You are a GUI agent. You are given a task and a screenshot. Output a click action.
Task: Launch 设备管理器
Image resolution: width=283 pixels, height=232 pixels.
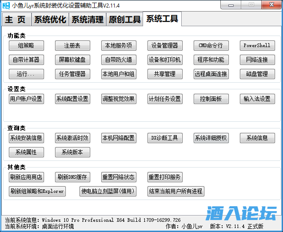[x=165, y=45]
